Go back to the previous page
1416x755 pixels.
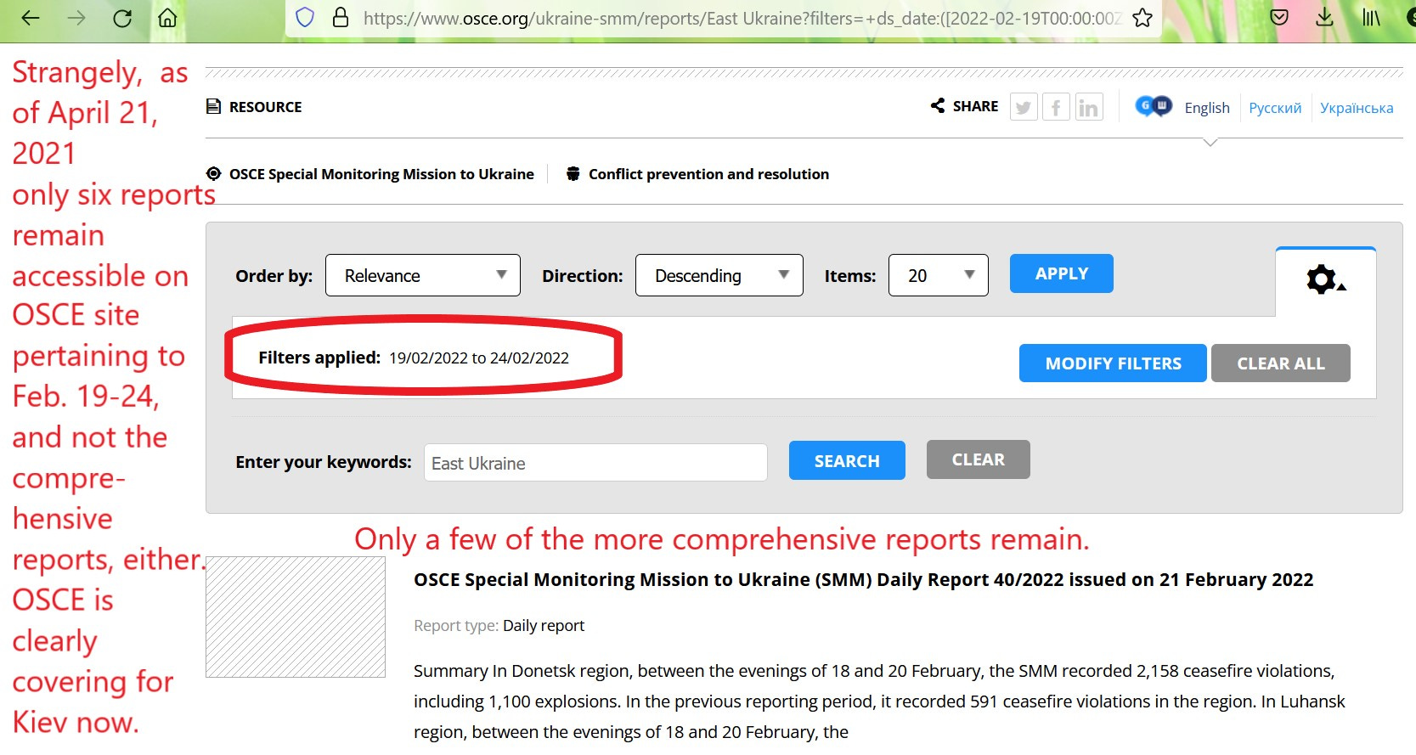(30, 18)
